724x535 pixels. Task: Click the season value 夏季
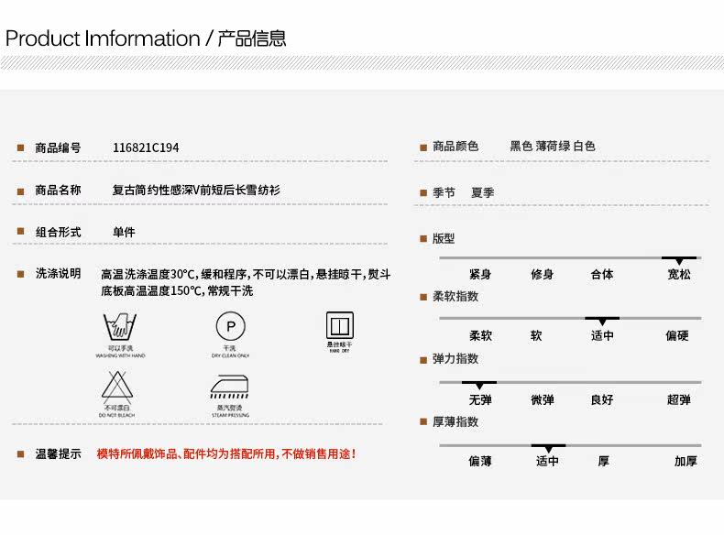tap(482, 192)
